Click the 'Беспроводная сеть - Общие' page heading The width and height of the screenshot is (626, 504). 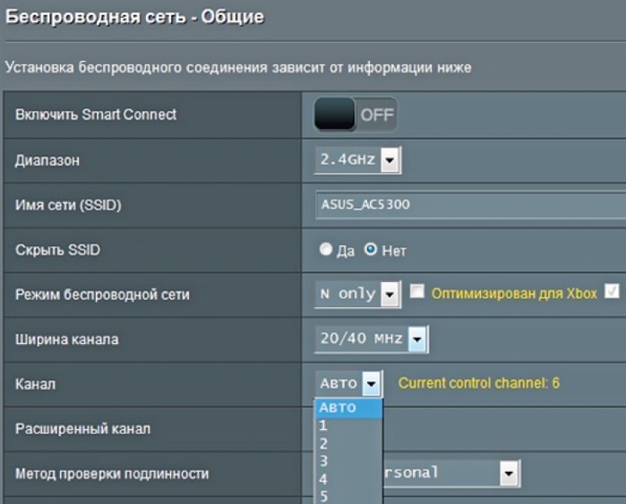point(134,16)
